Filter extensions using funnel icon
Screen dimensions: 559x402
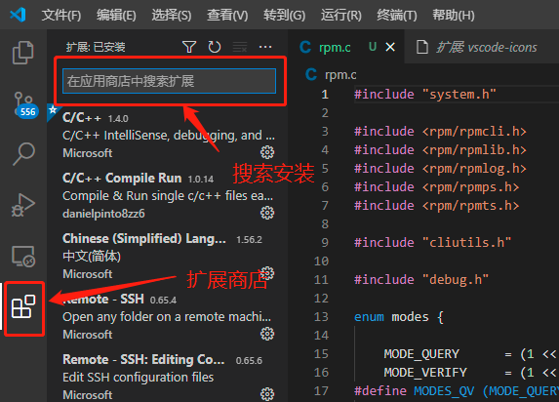189,47
